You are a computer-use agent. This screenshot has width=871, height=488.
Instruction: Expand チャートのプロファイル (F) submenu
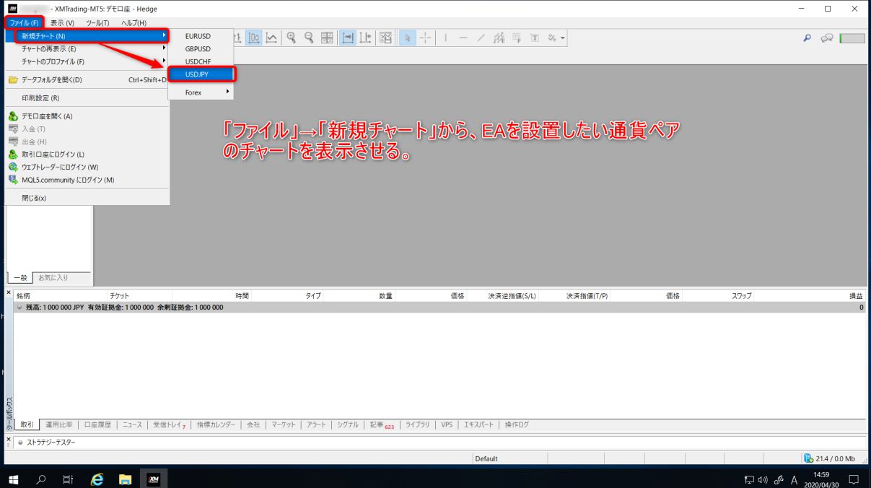tap(87, 62)
